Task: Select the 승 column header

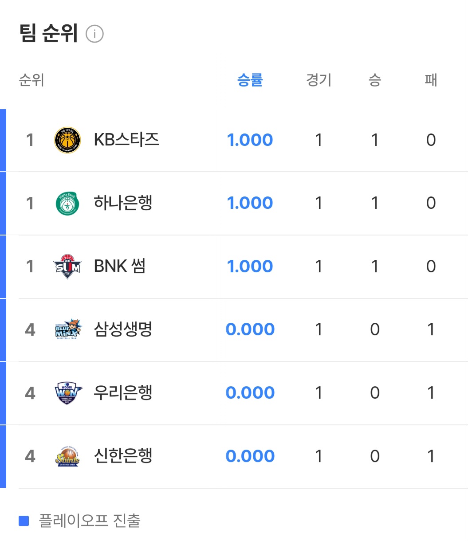Action: pos(374,80)
